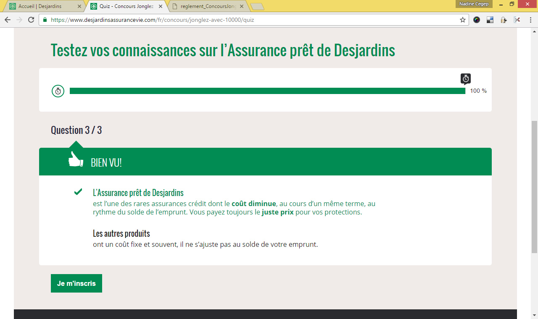
Task: Close the reglement_ConcoursJong tab
Action: [x=242, y=6]
